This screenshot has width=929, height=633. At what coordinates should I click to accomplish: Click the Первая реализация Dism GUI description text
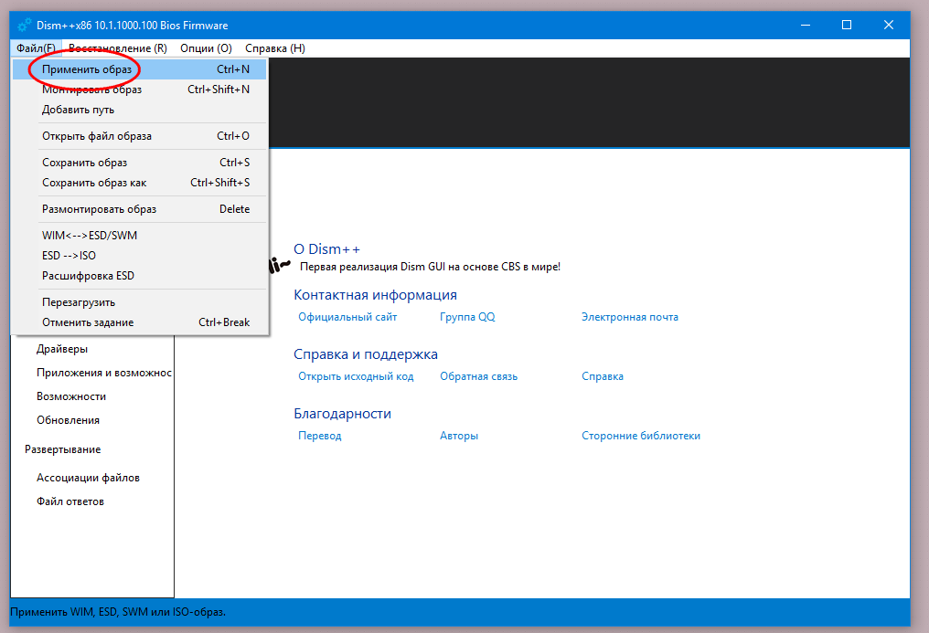click(x=430, y=267)
